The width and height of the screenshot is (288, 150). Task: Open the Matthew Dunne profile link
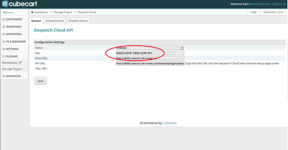click(x=260, y=4)
